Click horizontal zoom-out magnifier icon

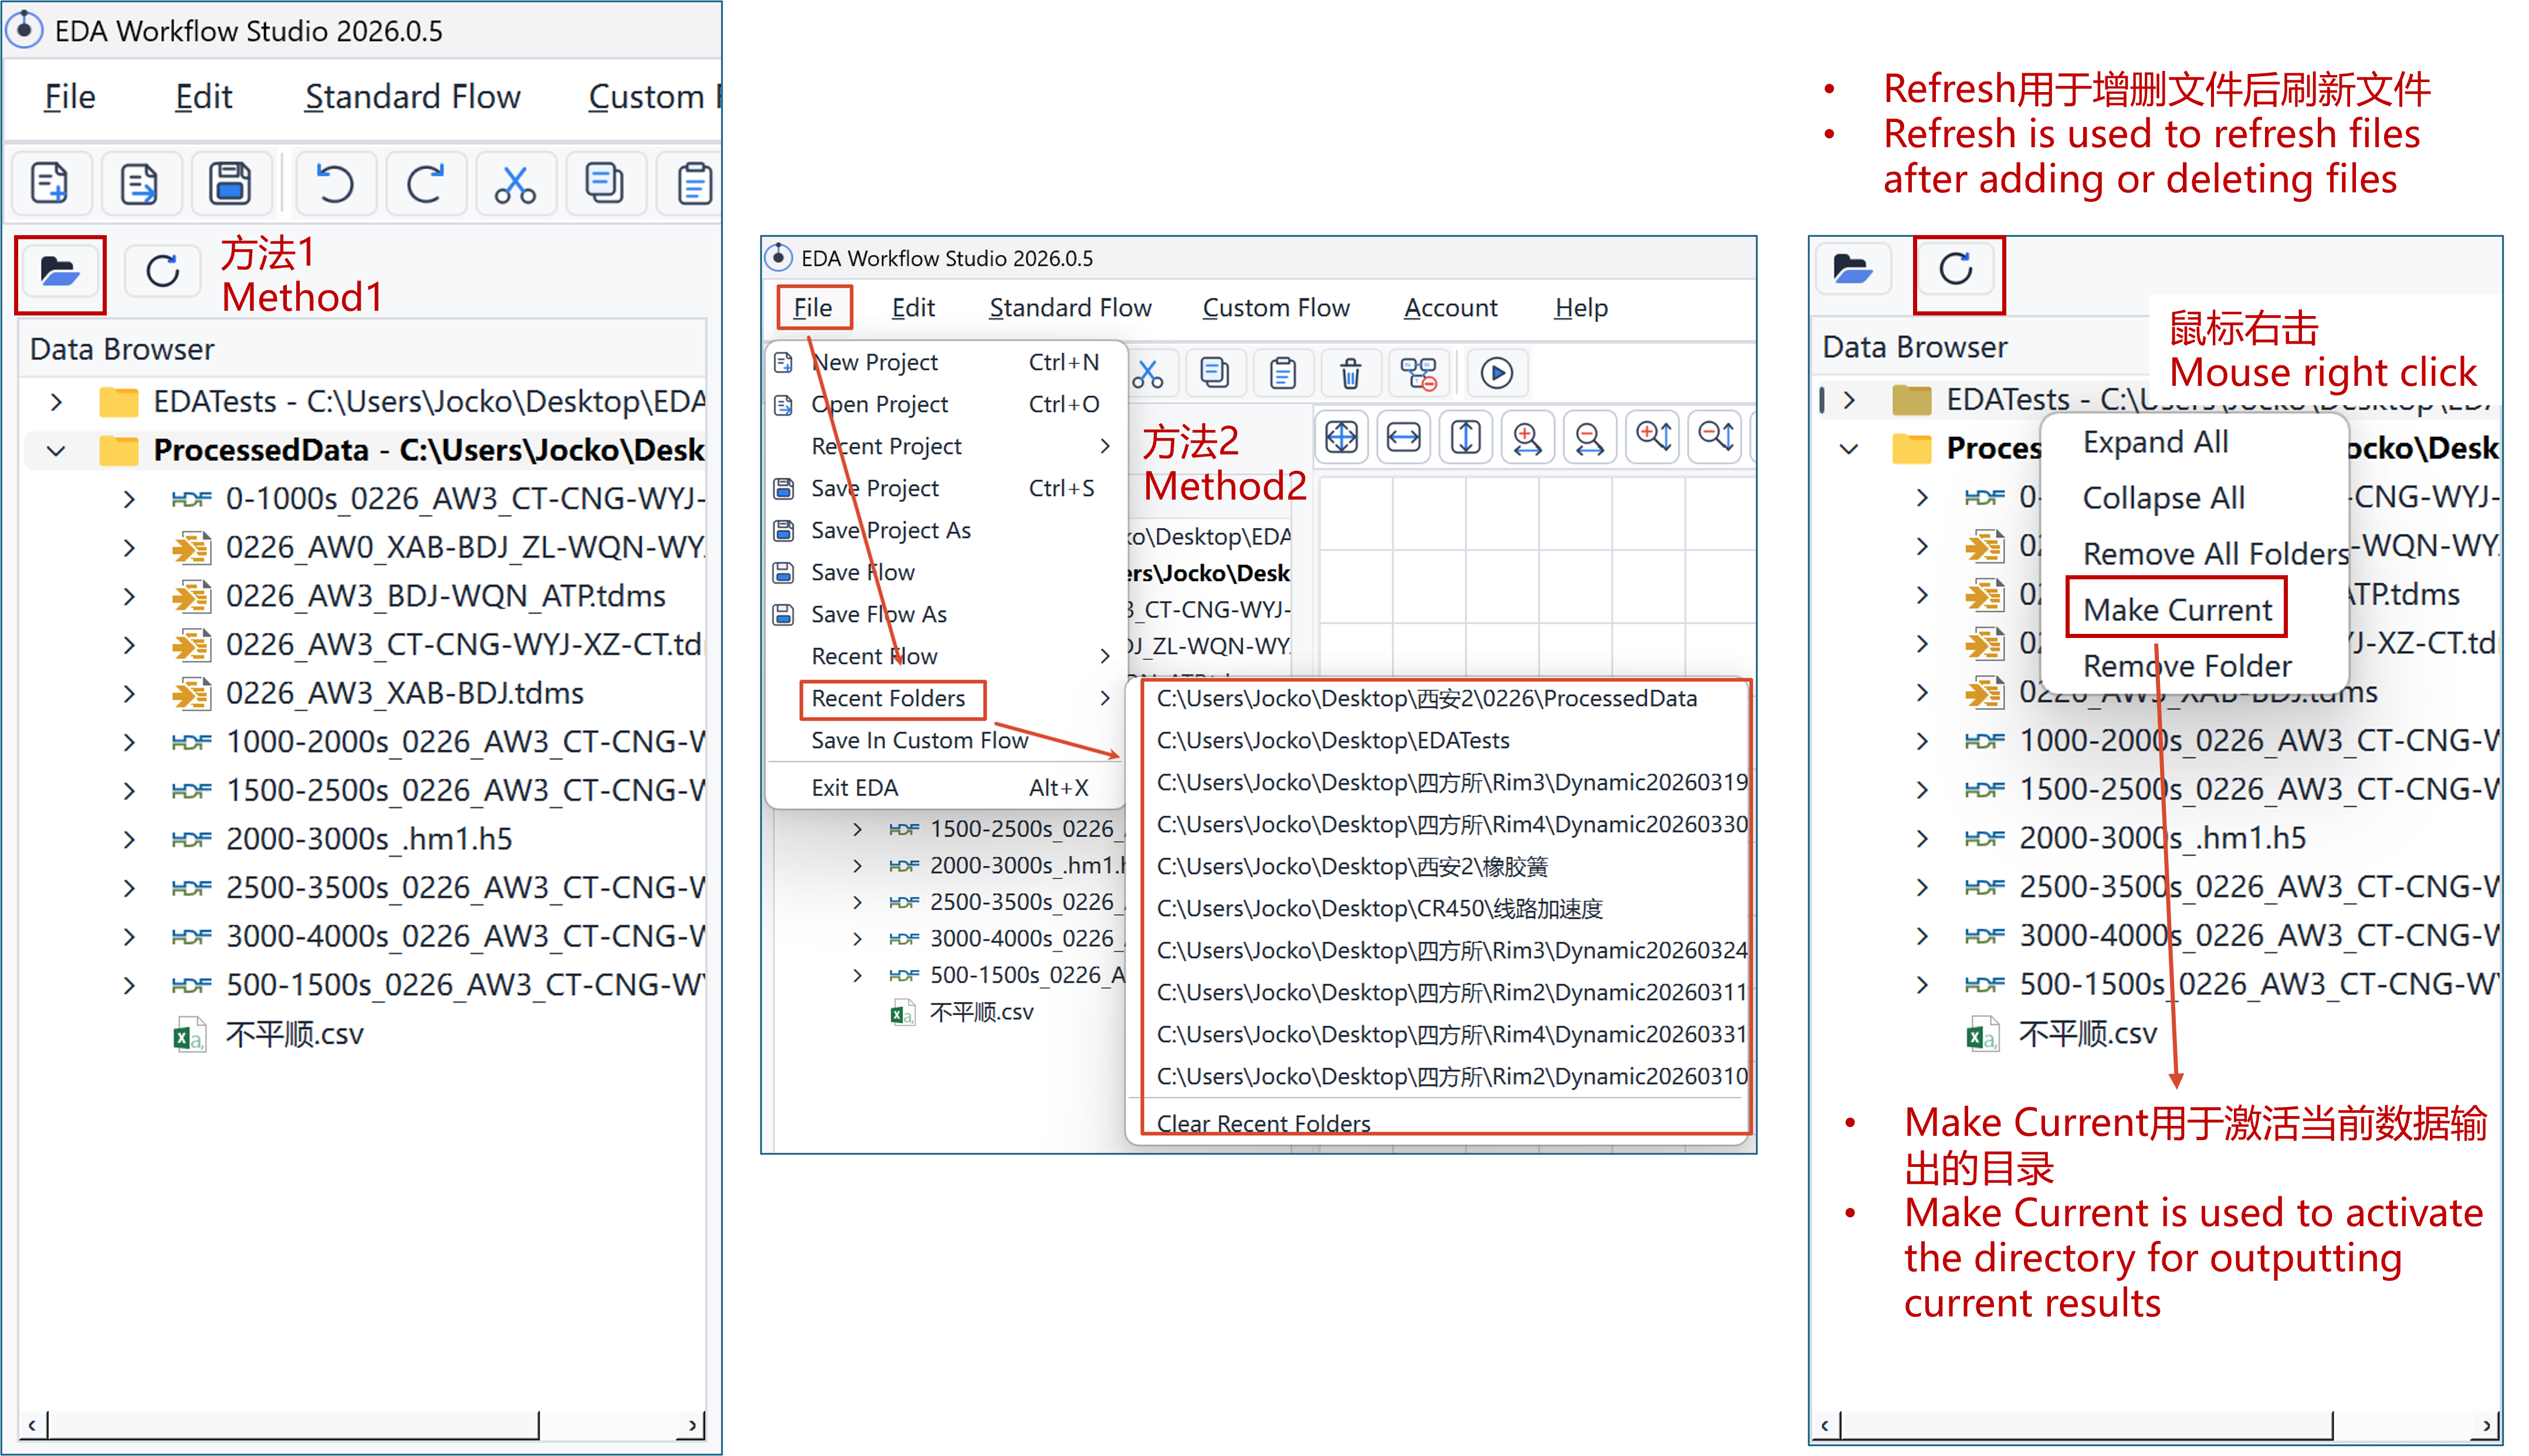[x=1590, y=437]
